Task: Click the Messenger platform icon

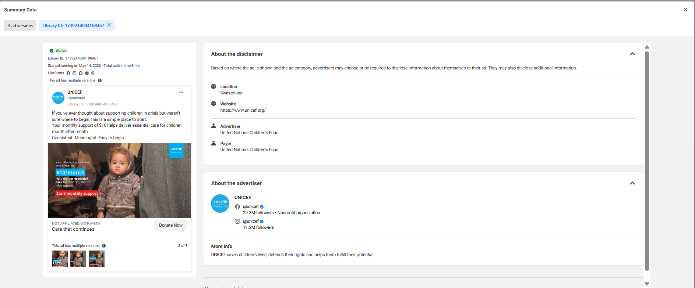Action: tap(87, 73)
